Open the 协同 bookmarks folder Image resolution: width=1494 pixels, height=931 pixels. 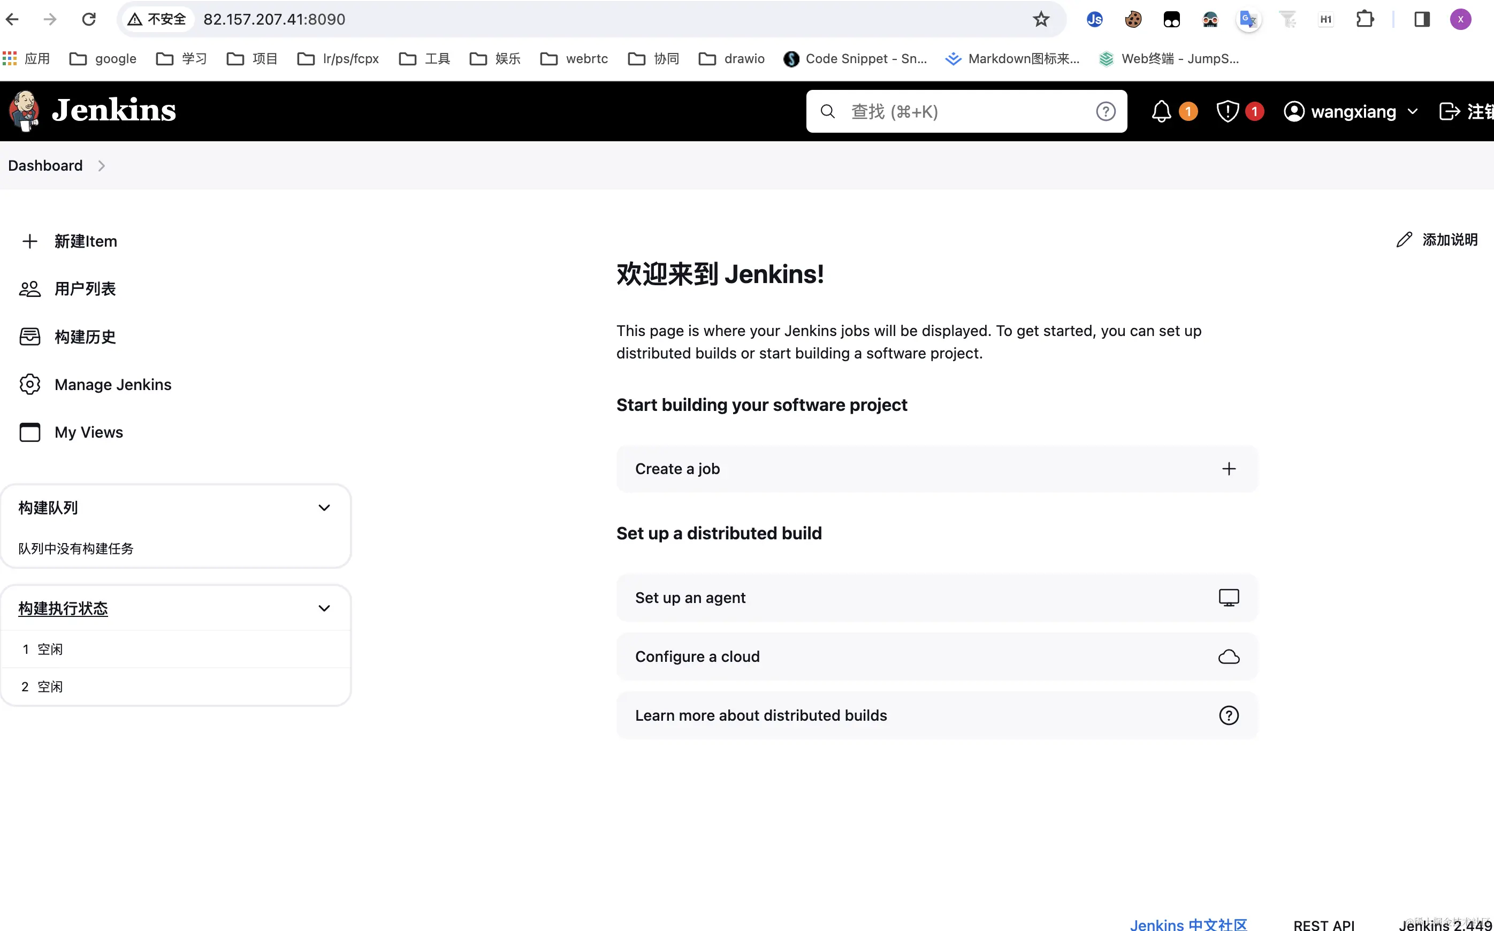coord(653,58)
